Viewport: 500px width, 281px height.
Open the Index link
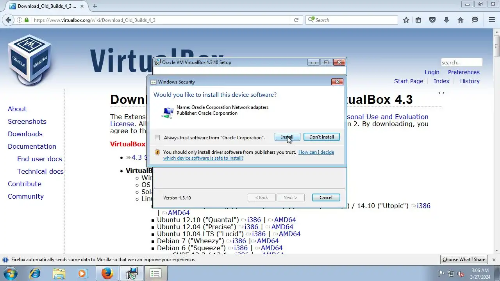(441, 81)
